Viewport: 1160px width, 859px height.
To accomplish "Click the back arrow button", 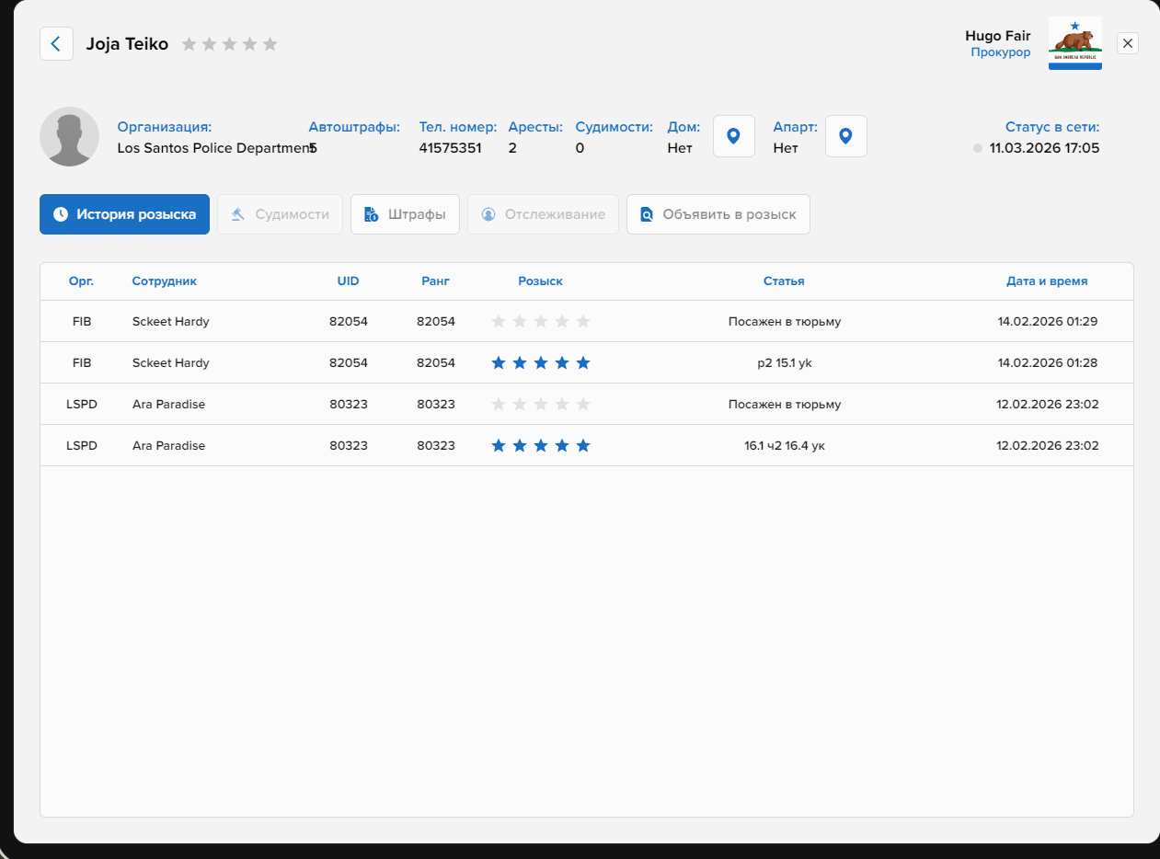I will [56, 43].
